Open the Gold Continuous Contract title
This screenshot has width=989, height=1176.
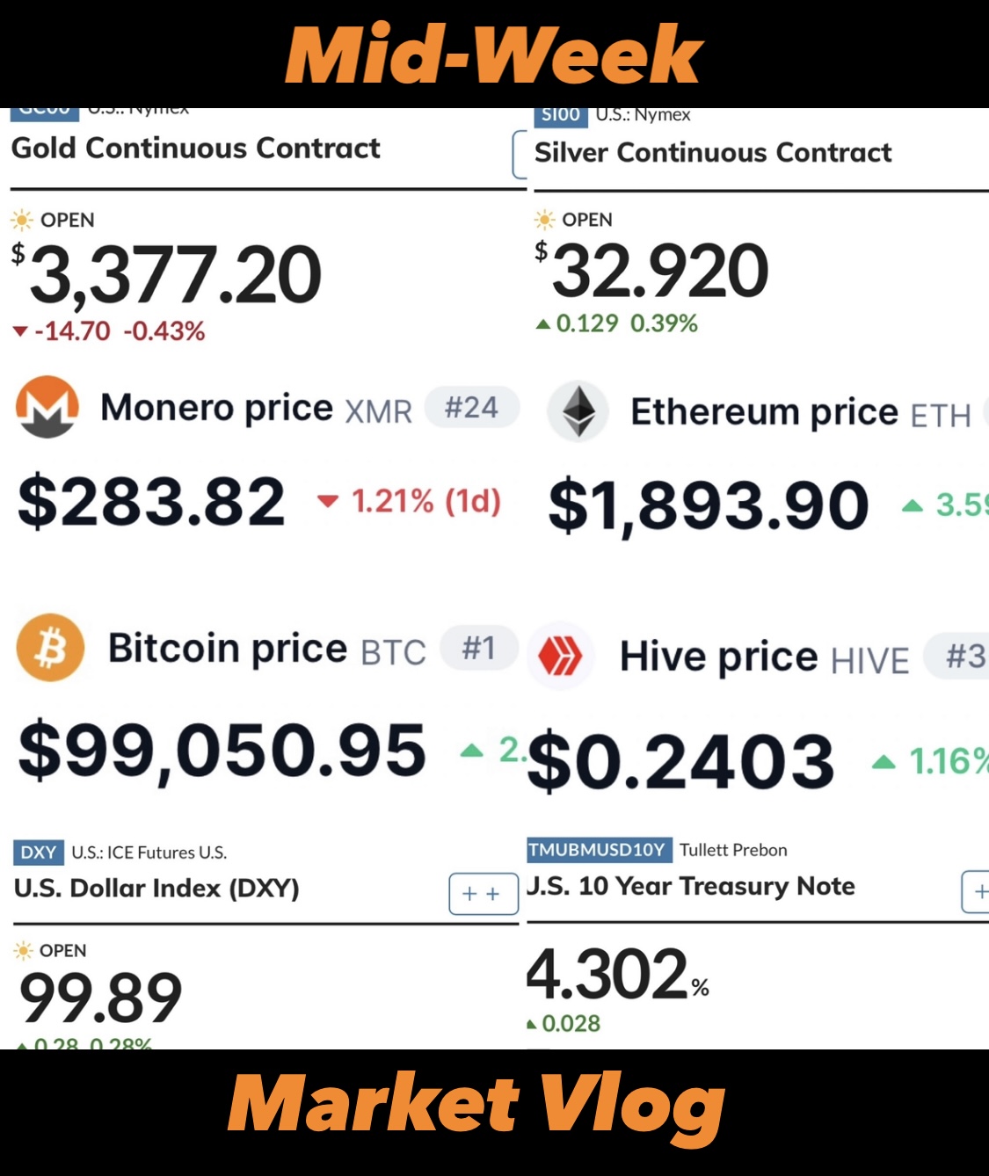tap(196, 148)
